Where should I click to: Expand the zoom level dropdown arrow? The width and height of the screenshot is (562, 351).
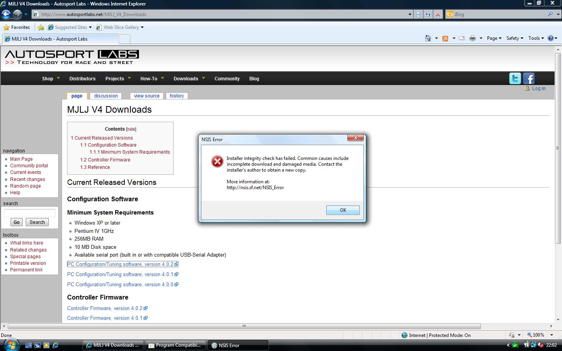click(x=551, y=335)
